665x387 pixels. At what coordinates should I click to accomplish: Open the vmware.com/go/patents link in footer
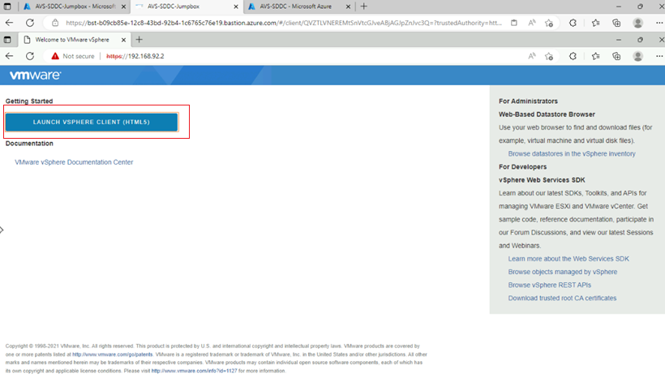[x=112, y=355]
